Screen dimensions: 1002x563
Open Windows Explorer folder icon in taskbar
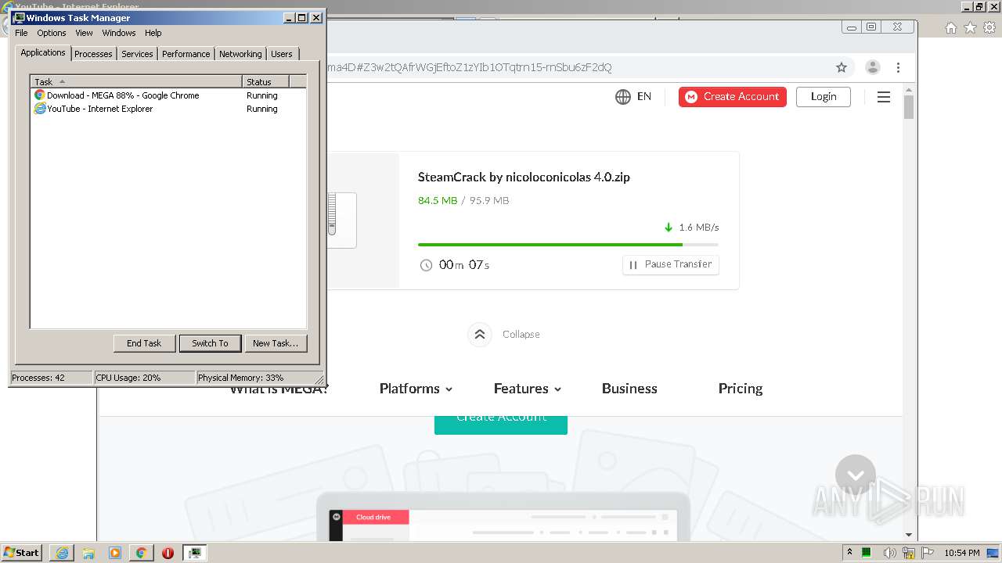[88, 553]
